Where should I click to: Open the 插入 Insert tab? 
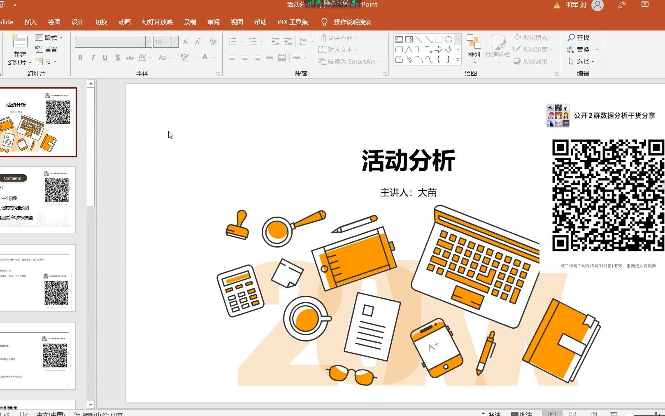click(30, 22)
